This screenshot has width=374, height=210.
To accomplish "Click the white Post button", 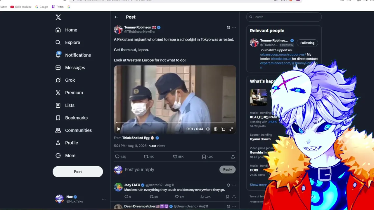I will pos(78,172).
